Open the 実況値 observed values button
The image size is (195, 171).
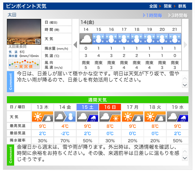click(24, 64)
